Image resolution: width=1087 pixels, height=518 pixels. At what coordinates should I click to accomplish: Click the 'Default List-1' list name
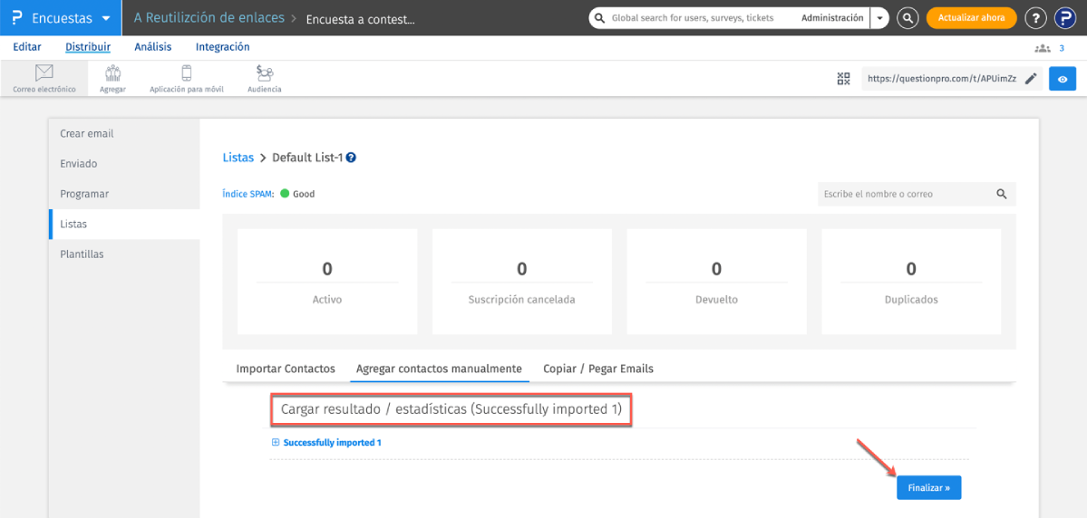coord(307,158)
